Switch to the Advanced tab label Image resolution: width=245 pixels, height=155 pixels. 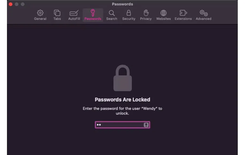203,19
